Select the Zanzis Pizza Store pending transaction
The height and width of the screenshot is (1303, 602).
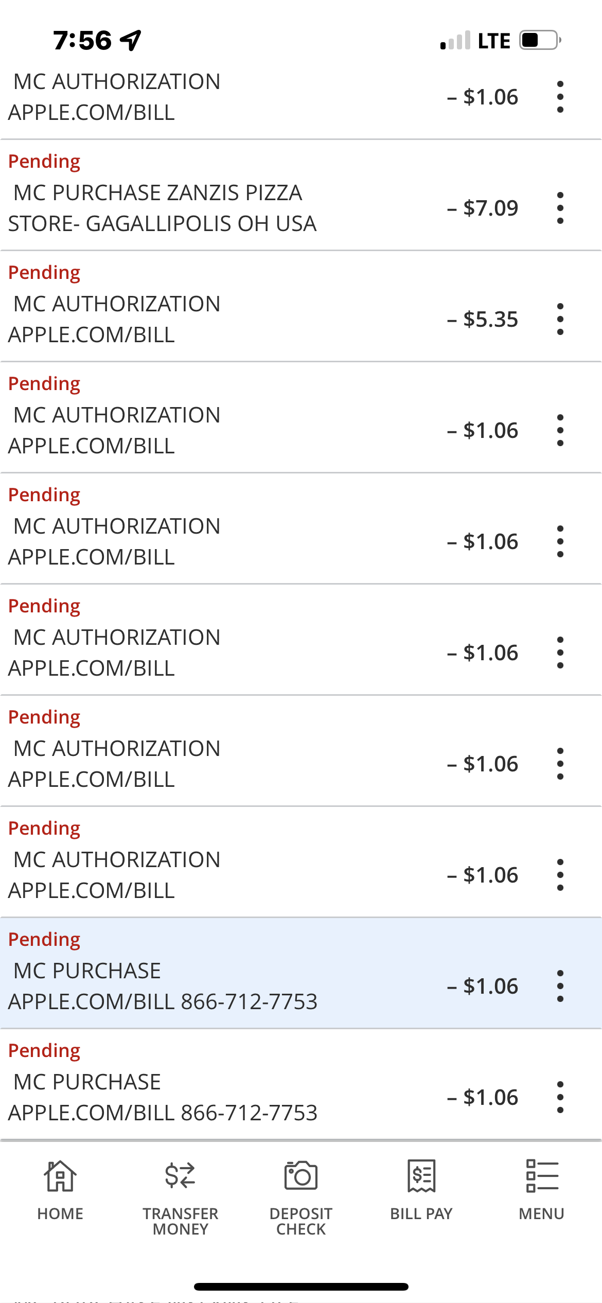tap(162, 208)
